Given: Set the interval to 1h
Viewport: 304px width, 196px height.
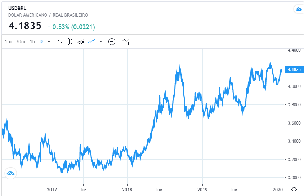Looking at the screenshot, I should (x=32, y=41).
